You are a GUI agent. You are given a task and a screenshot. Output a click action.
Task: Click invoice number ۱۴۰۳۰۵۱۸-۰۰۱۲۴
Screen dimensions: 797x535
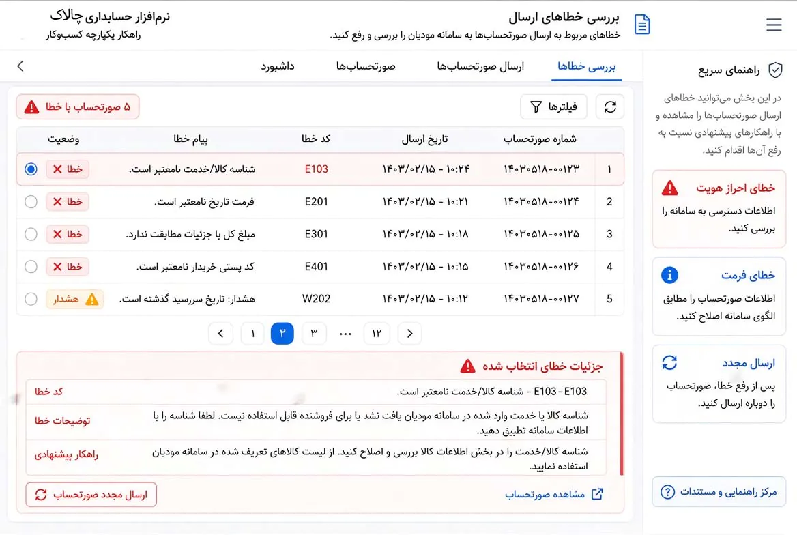[541, 201]
